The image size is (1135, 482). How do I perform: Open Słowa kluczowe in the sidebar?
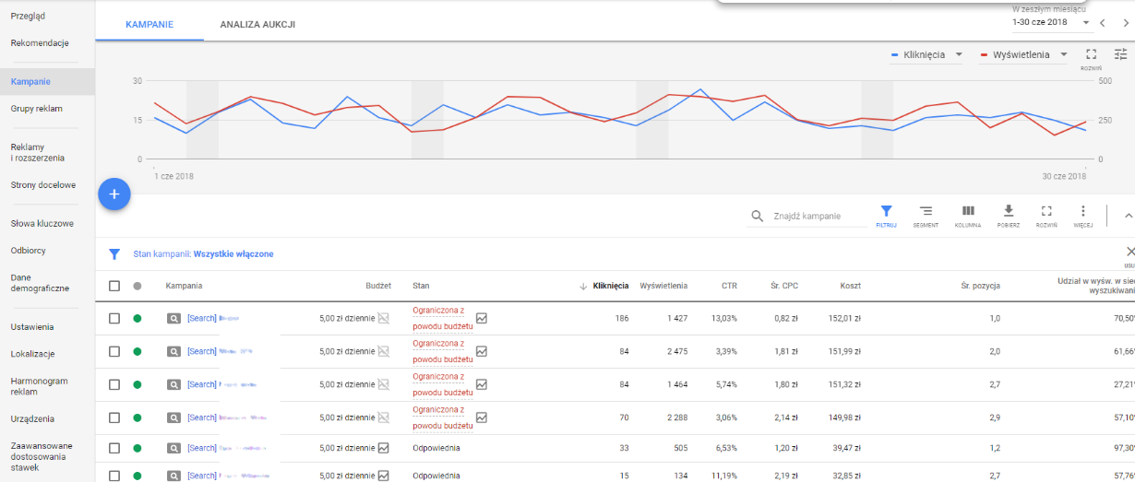click(42, 223)
